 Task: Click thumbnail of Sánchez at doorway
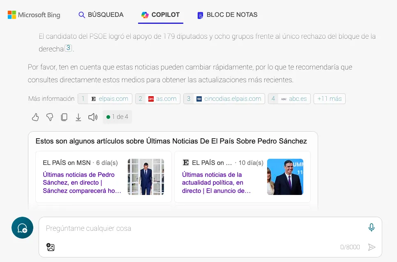pos(146,177)
